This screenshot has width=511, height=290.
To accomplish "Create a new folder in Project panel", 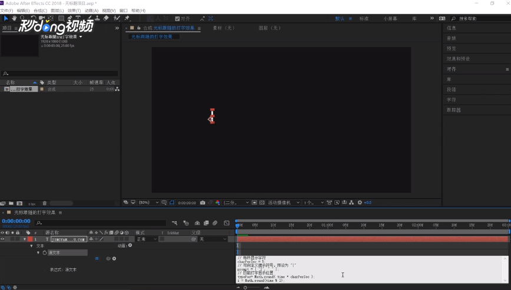I will pyautogui.click(x=11, y=204).
